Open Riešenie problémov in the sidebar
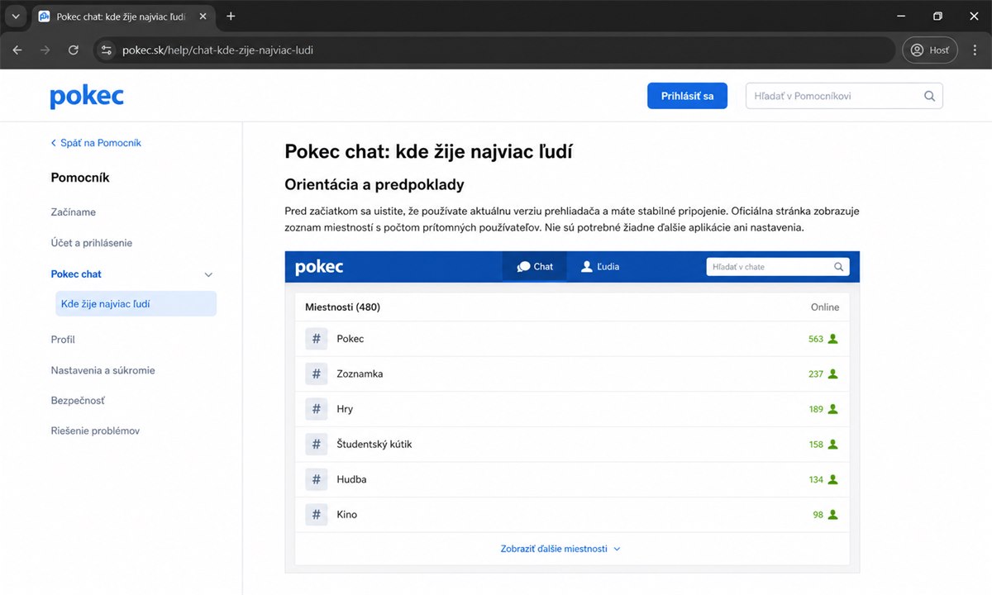 pos(95,431)
